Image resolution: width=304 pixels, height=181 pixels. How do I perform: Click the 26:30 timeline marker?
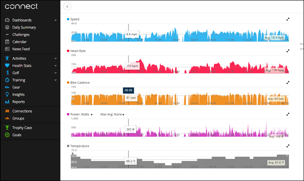[128, 90]
